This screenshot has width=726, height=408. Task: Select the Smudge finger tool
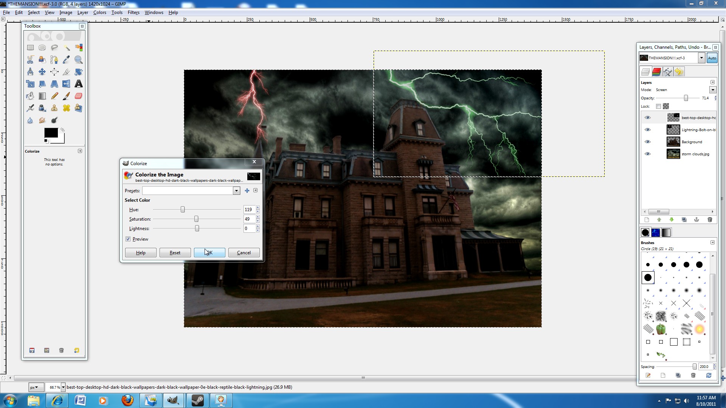click(x=42, y=120)
